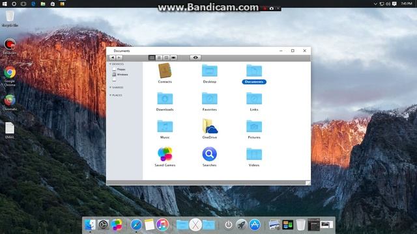Image resolution: width=417 pixels, height=234 pixels.
Task: Open System Preferences in the dock
Action: [x=103, y=225]
